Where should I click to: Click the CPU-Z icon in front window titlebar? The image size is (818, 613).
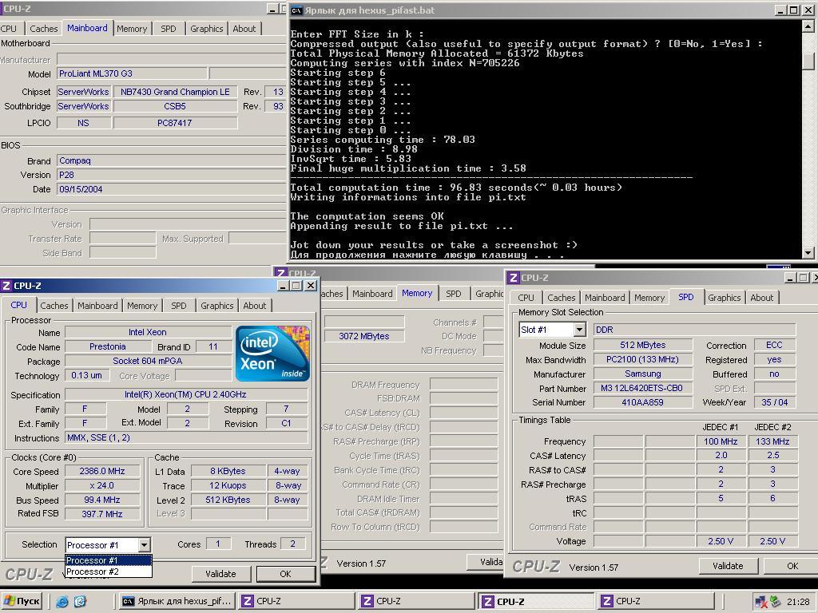(6, 286)
